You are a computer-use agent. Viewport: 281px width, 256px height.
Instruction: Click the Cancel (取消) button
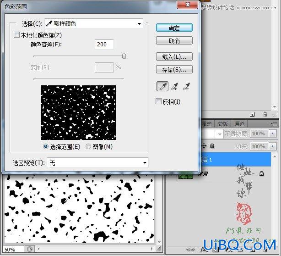click(174, 41)
